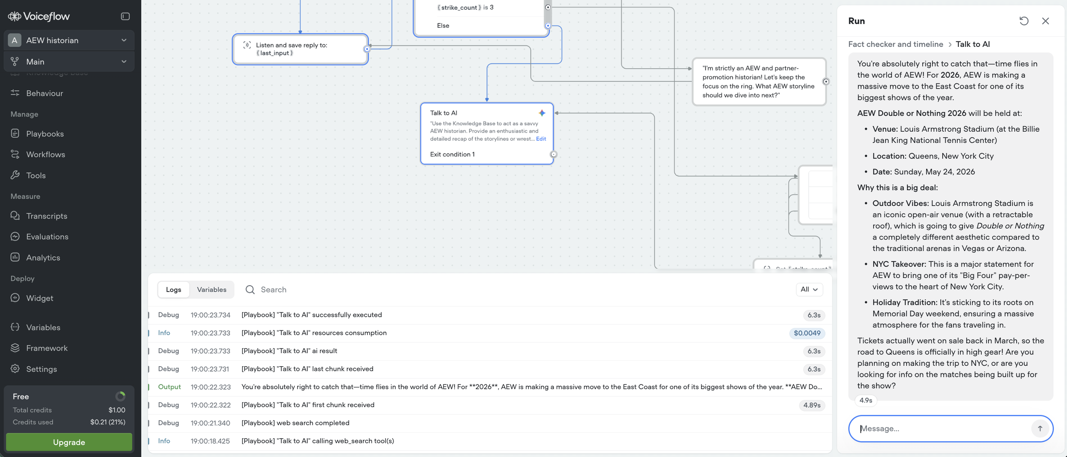Image resolution: width=1067 pixels, height=457 pixels.
Task: Expand the "ai result" debug log row
Action: (490, 351)
